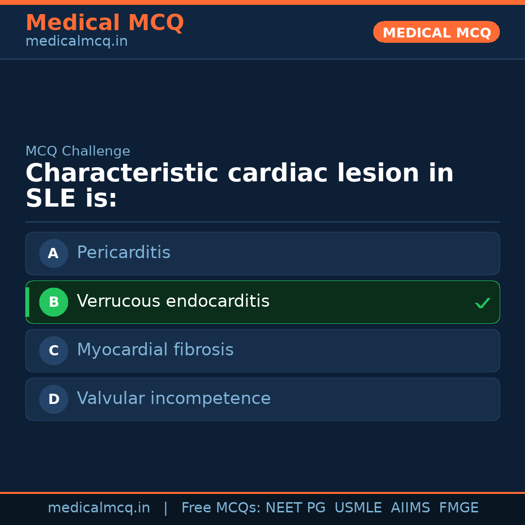Click the orange divider line above footer
This screenshot has width=525, height=525.
[262, 492]
